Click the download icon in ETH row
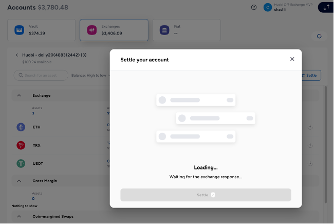The width and height of the screenshot is (334, 224). click(x=310, y=127)
